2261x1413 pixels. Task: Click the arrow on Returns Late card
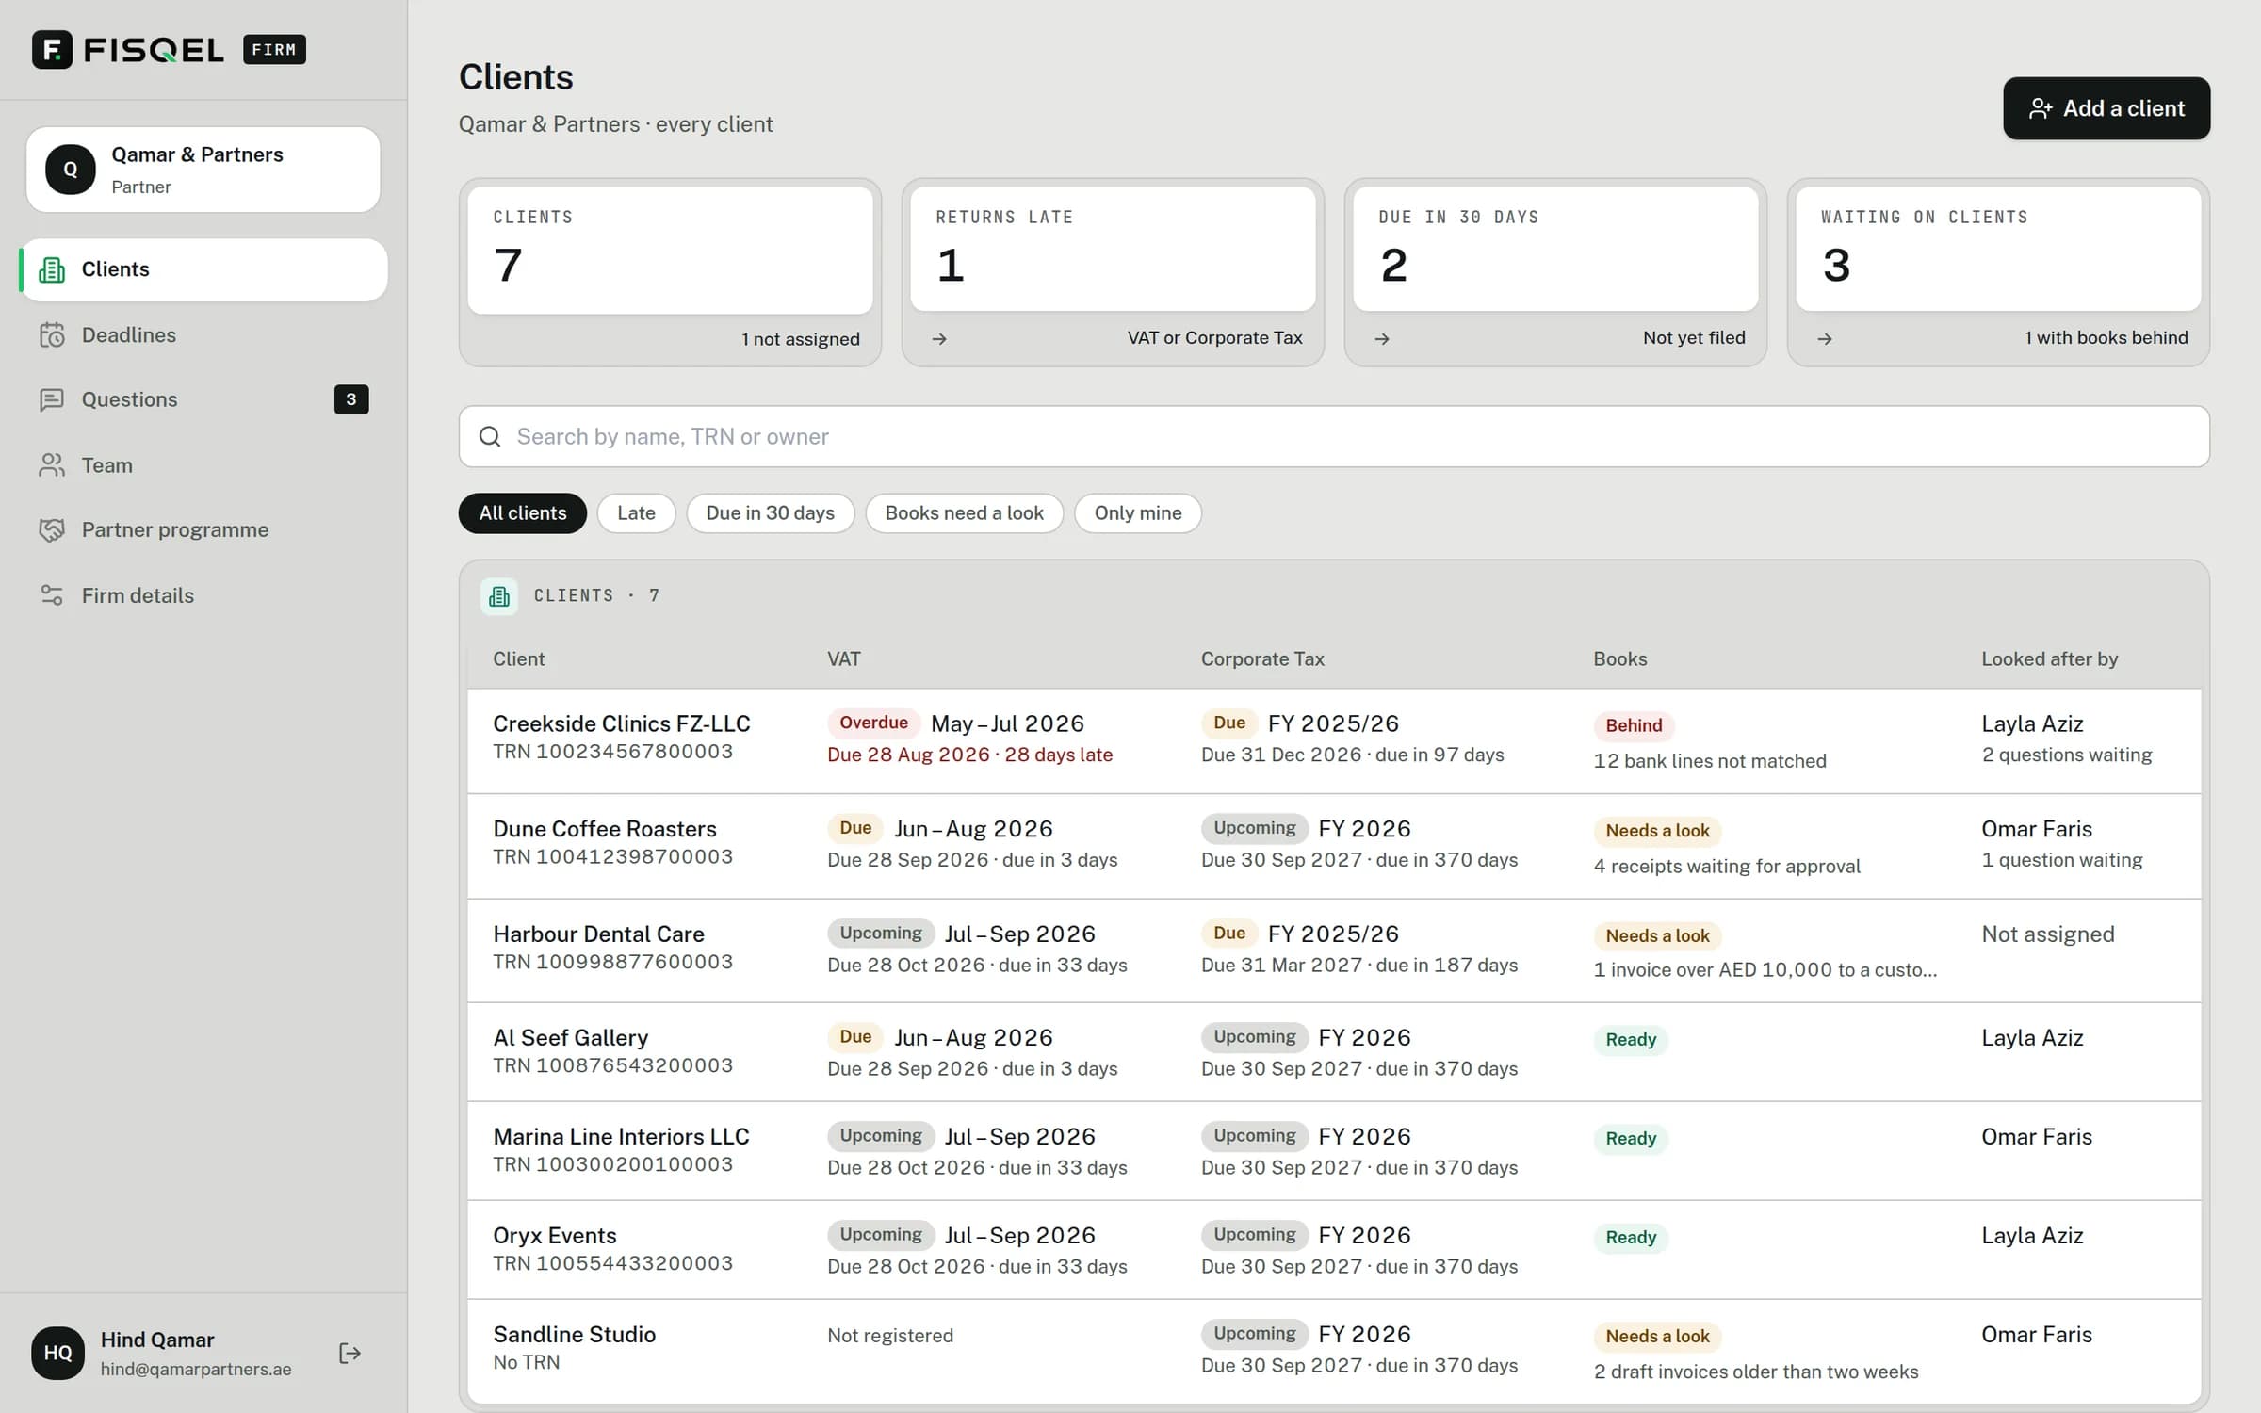click(x=939, y=339)
